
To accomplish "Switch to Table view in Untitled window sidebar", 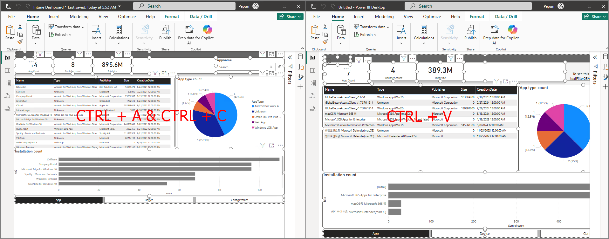I will [313, 70].
